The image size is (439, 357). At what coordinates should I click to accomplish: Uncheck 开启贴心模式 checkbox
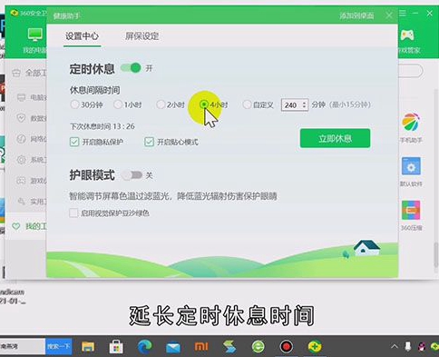(149, 142)
